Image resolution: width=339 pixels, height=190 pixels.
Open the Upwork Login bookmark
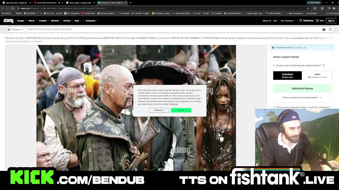pos(254,13)
